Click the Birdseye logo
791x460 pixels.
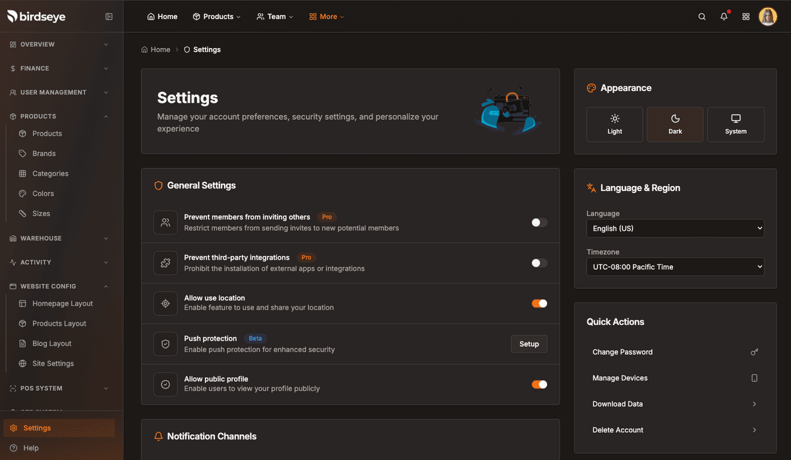point(36,16)
